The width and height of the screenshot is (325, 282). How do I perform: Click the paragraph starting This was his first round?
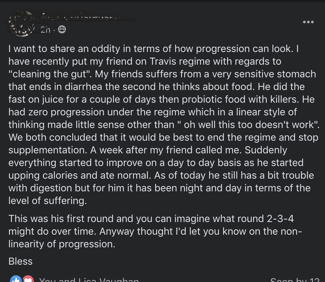pyautogui.click(x=155, y=231)
